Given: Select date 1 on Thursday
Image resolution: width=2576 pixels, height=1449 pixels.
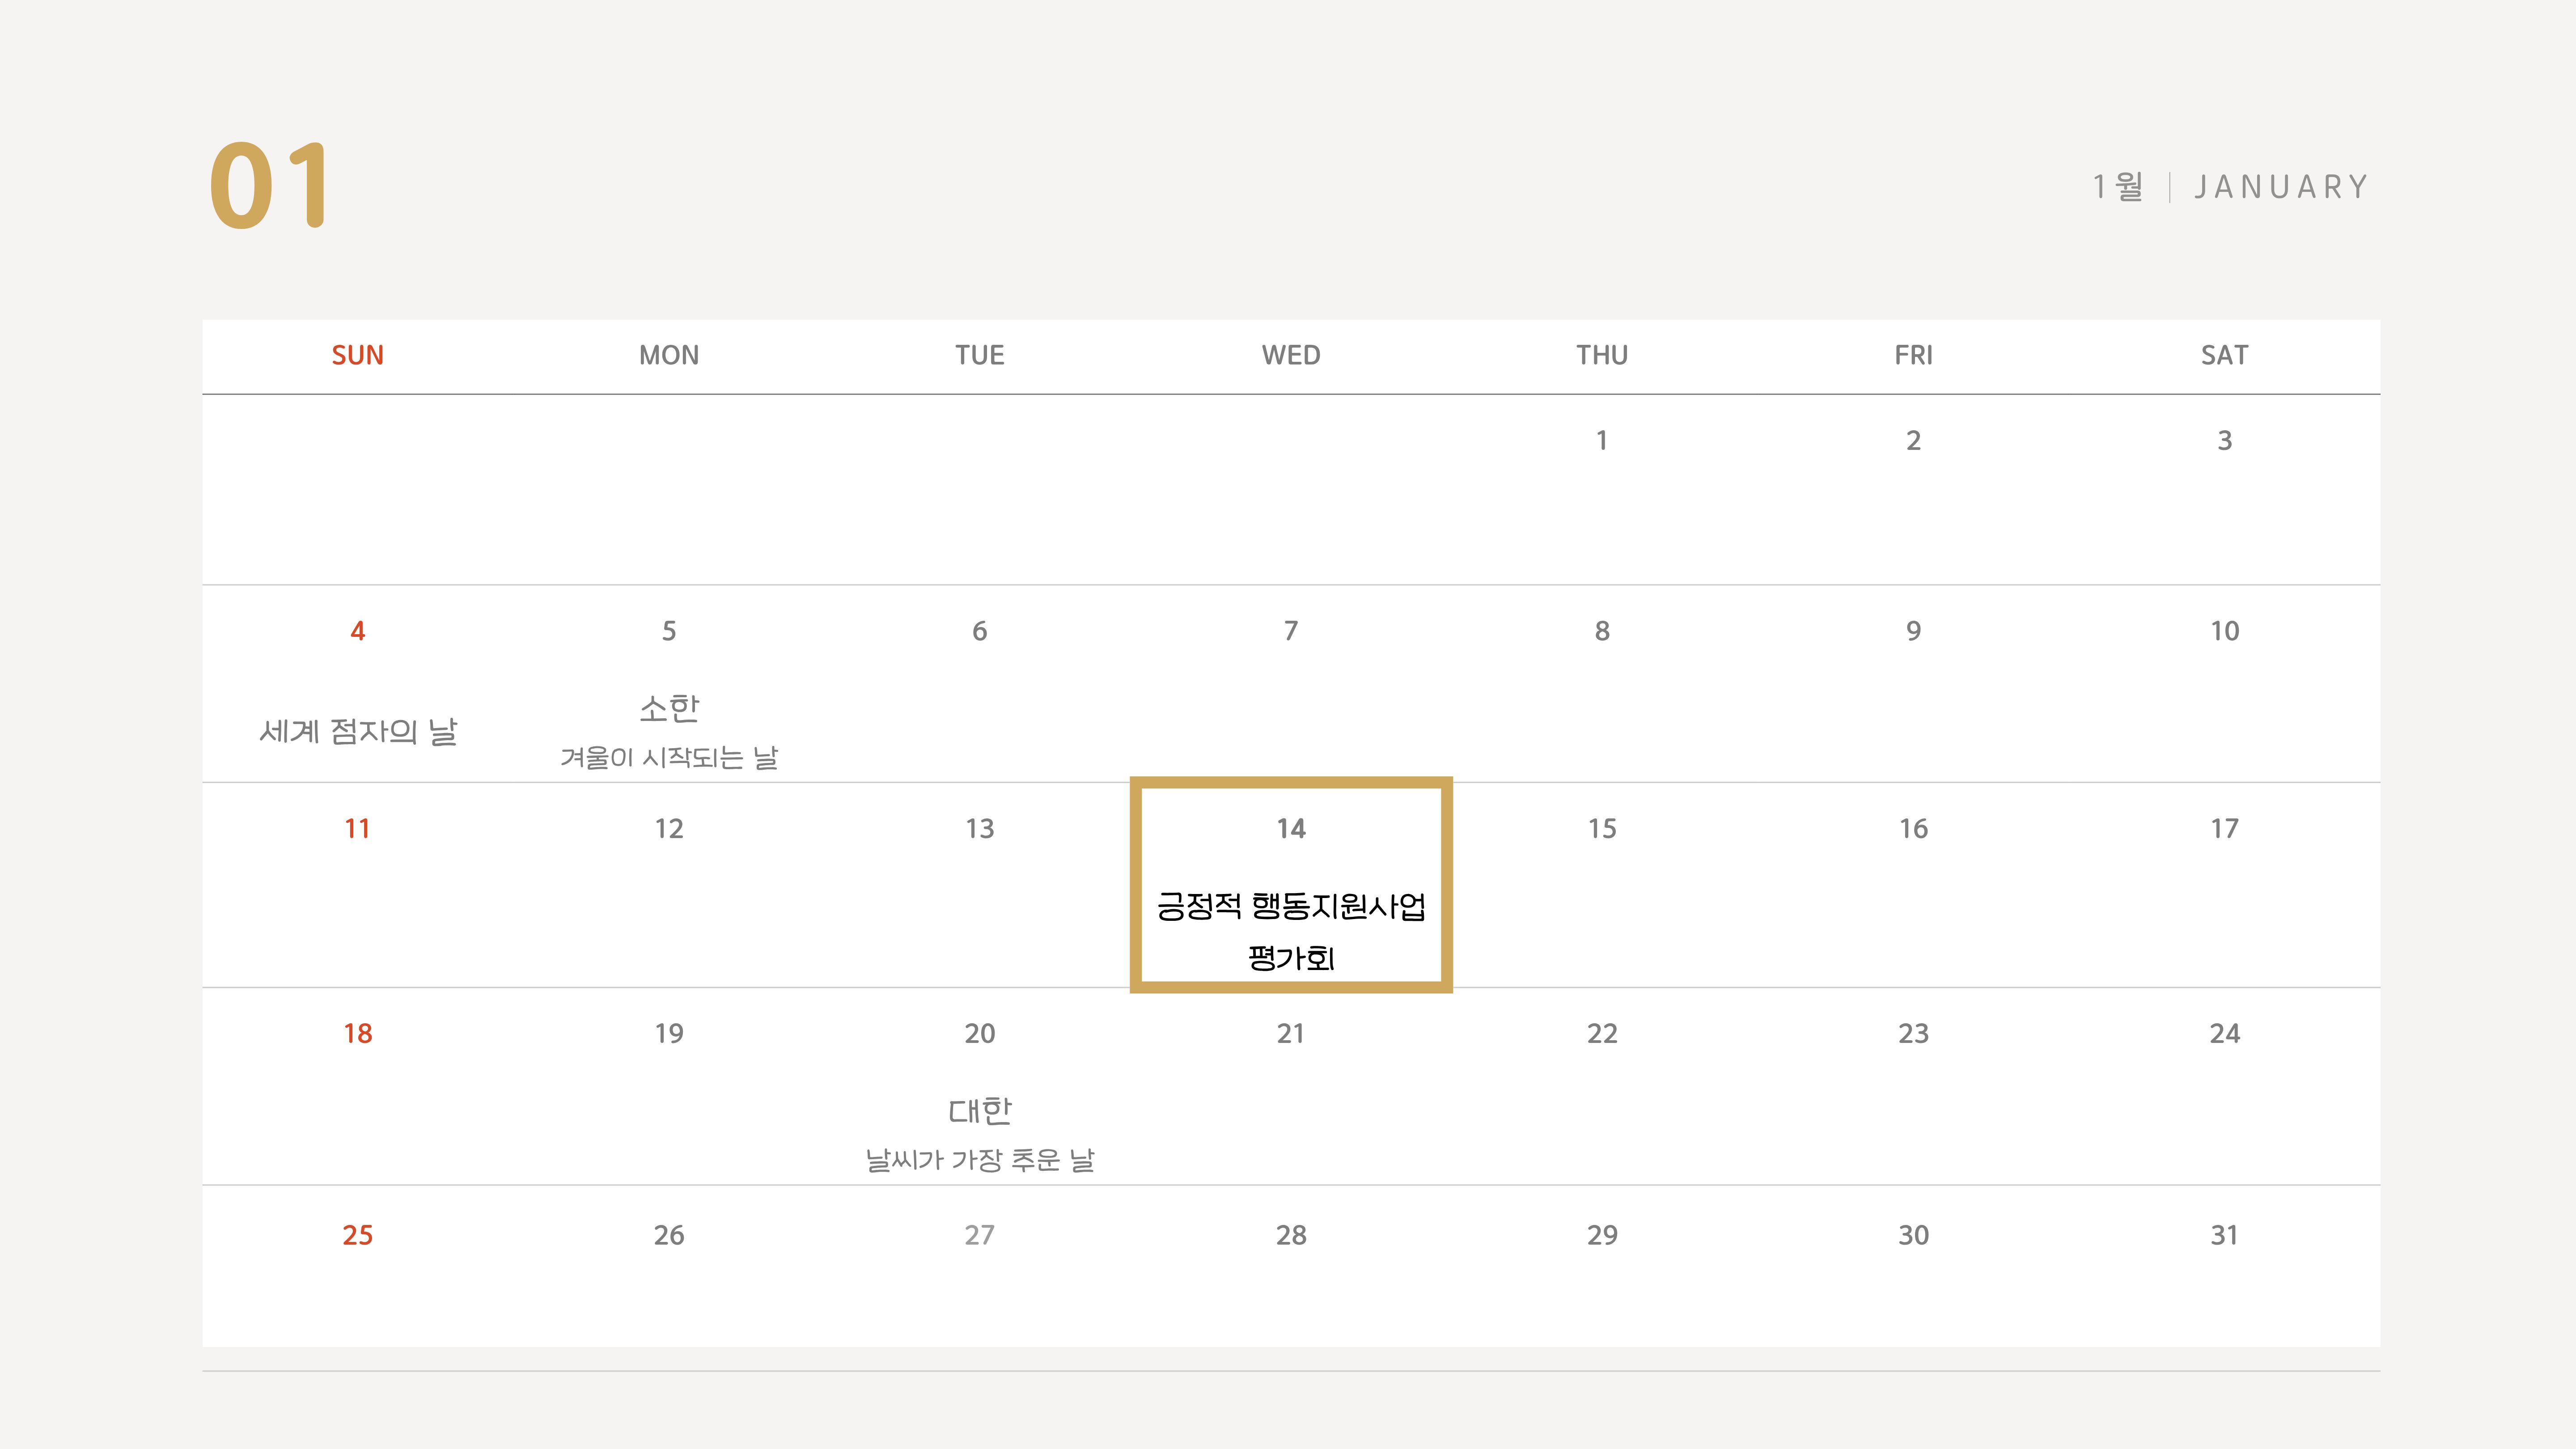Looking at the screenshot, I should 1601,440.
